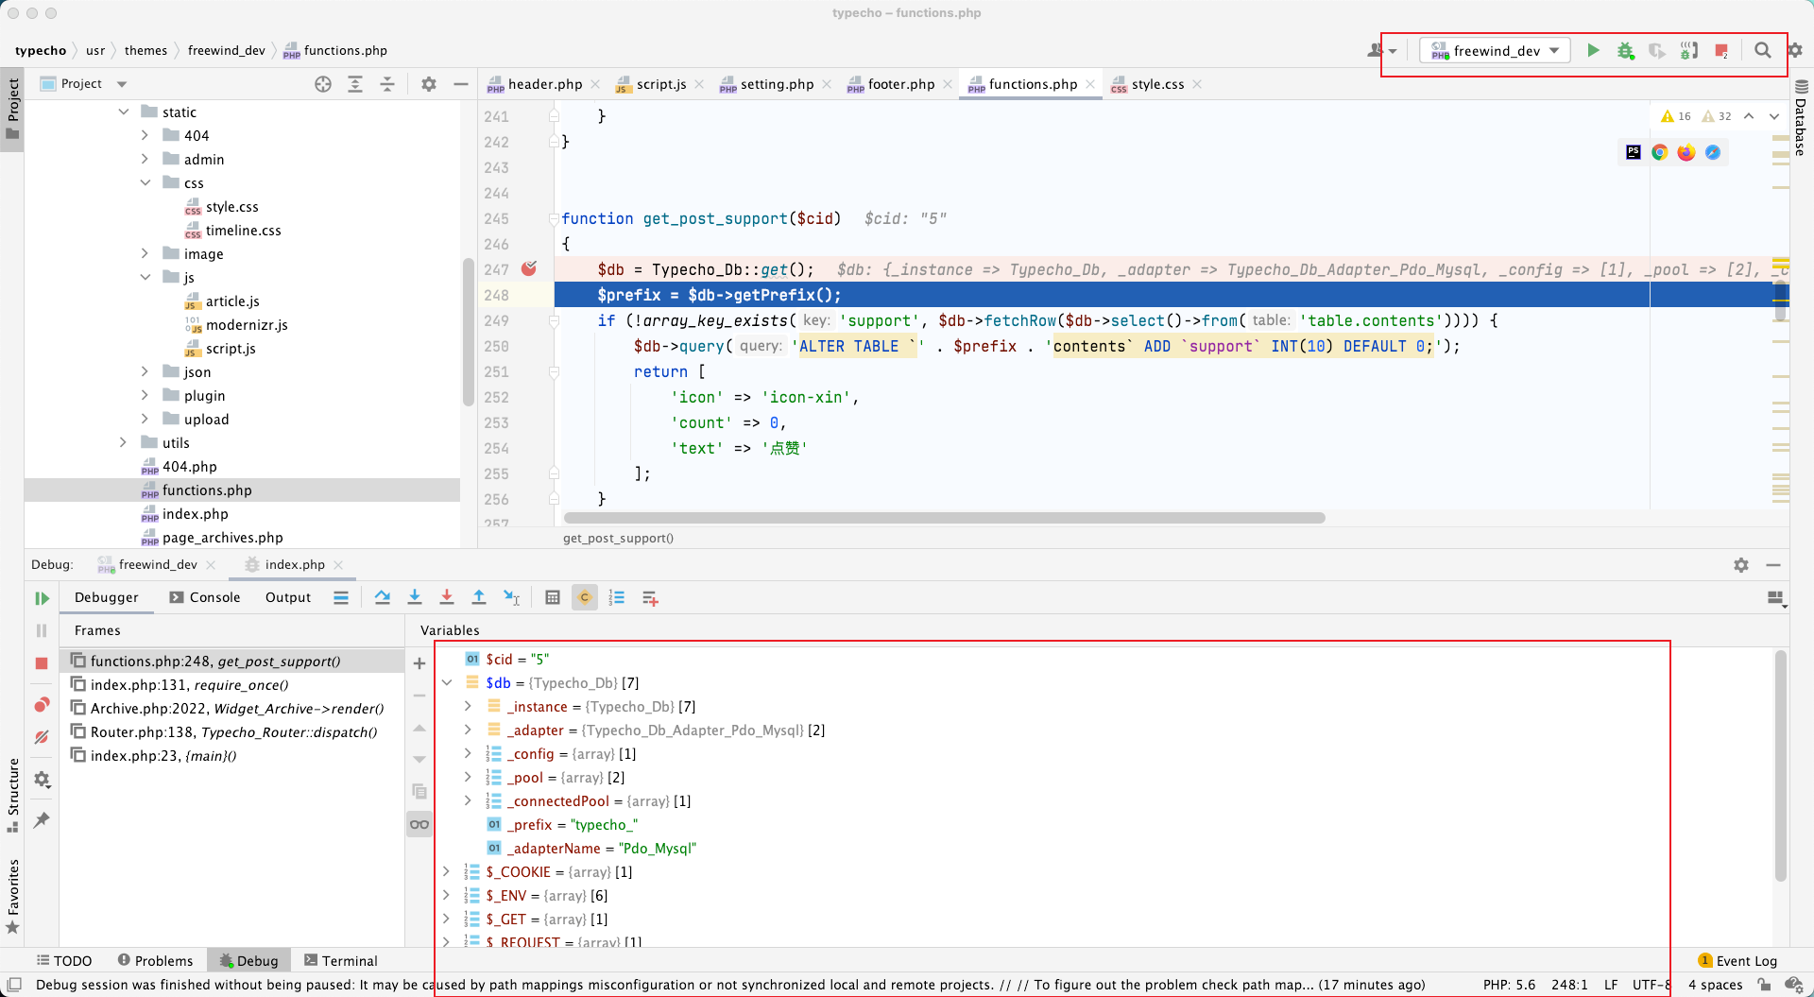Screen dimensions: 1814x997
Task: Pin the debug tab
Action: click(42, 820)
